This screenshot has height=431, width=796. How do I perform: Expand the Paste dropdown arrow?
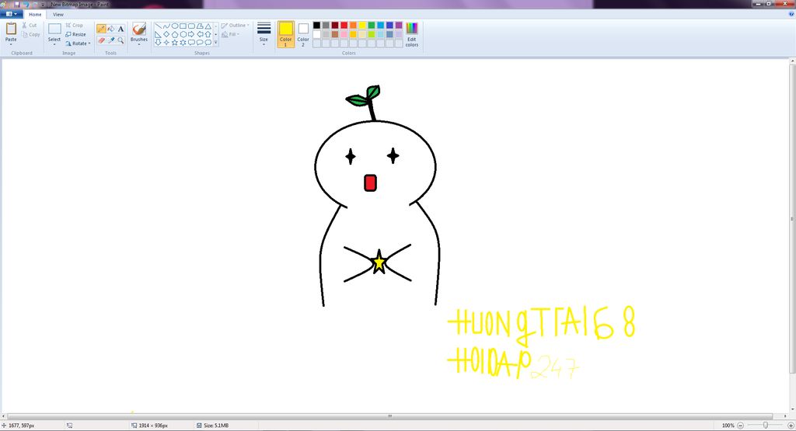click(11, 43)
